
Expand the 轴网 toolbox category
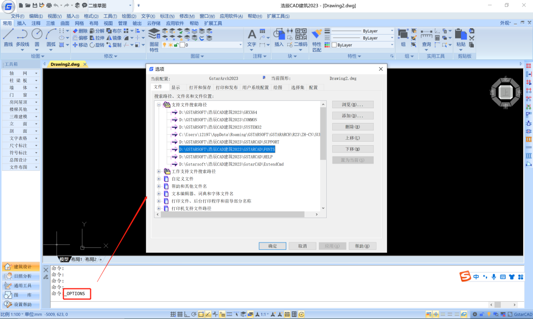click(x=20, y=74)
